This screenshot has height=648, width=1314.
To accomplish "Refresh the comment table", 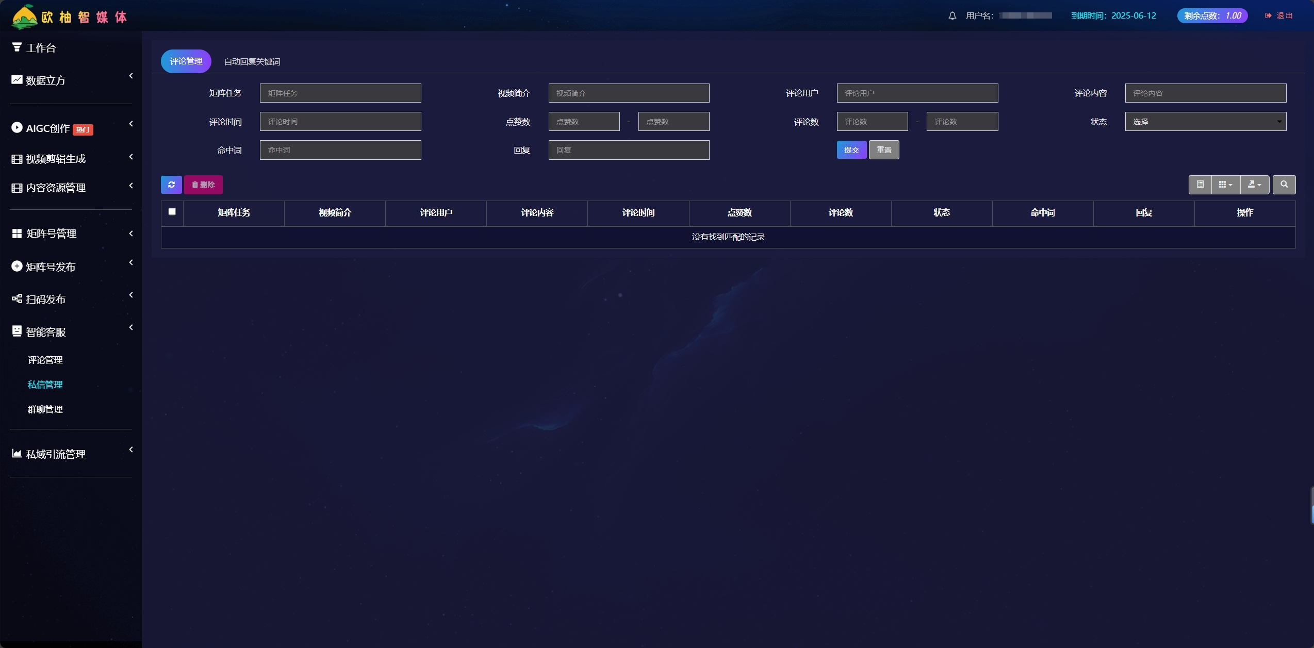I will (x=171, y=185).
